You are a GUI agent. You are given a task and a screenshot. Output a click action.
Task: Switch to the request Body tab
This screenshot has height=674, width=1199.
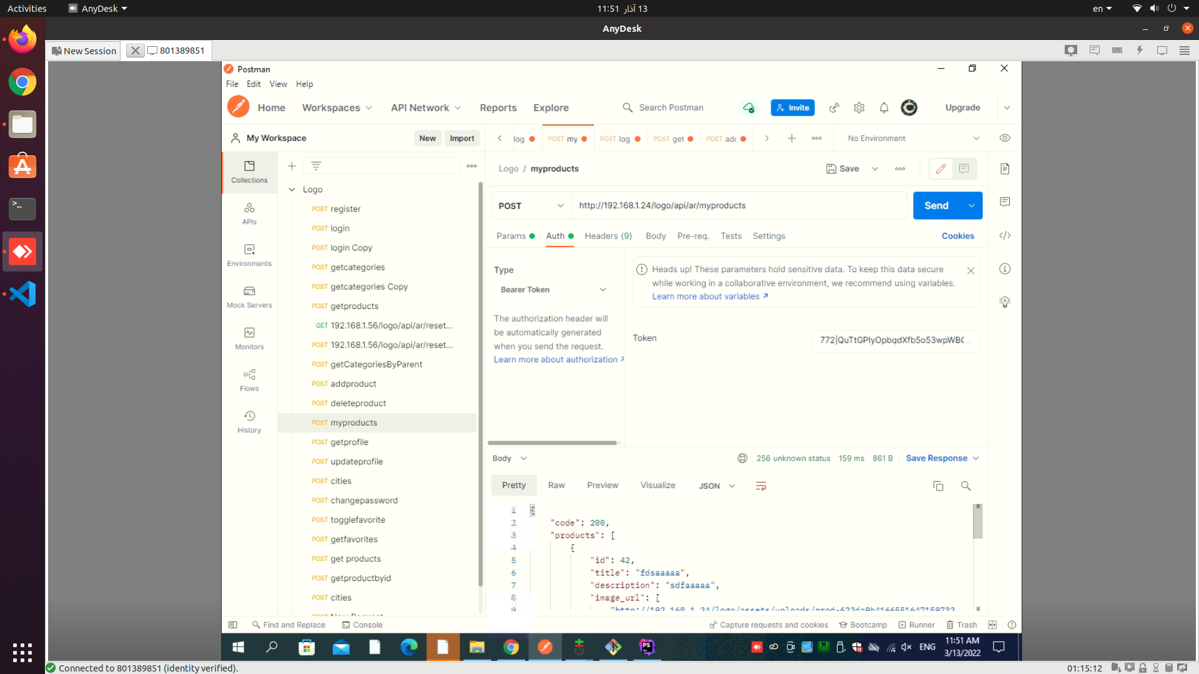pos(656,236)
